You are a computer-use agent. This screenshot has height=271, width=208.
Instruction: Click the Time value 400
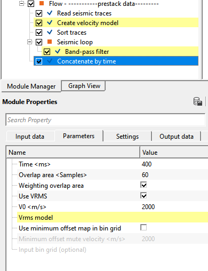point(147,164)
